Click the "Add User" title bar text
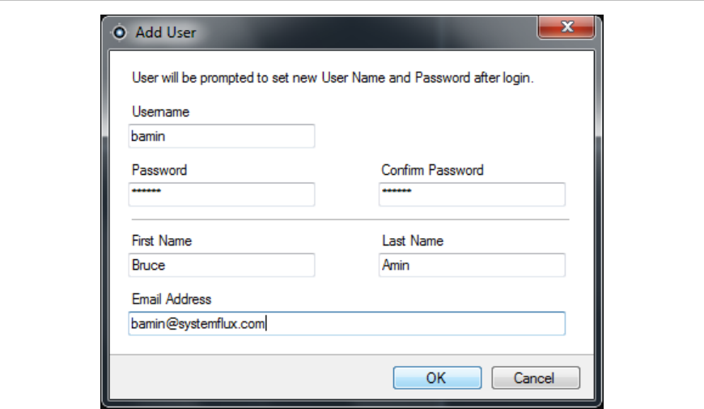The image size is (704, 409). [166, 32]
